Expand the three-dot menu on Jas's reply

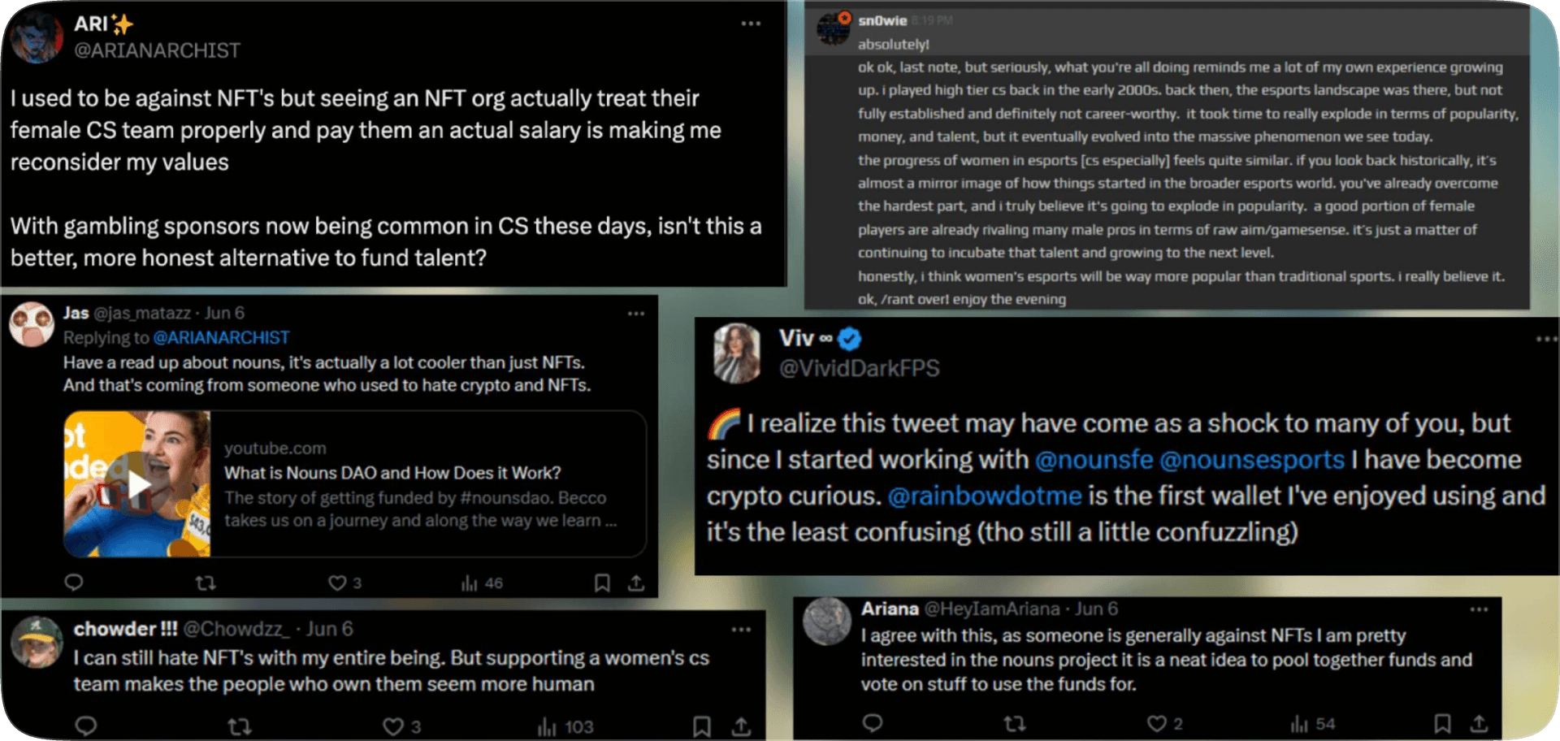pos(636,314)
